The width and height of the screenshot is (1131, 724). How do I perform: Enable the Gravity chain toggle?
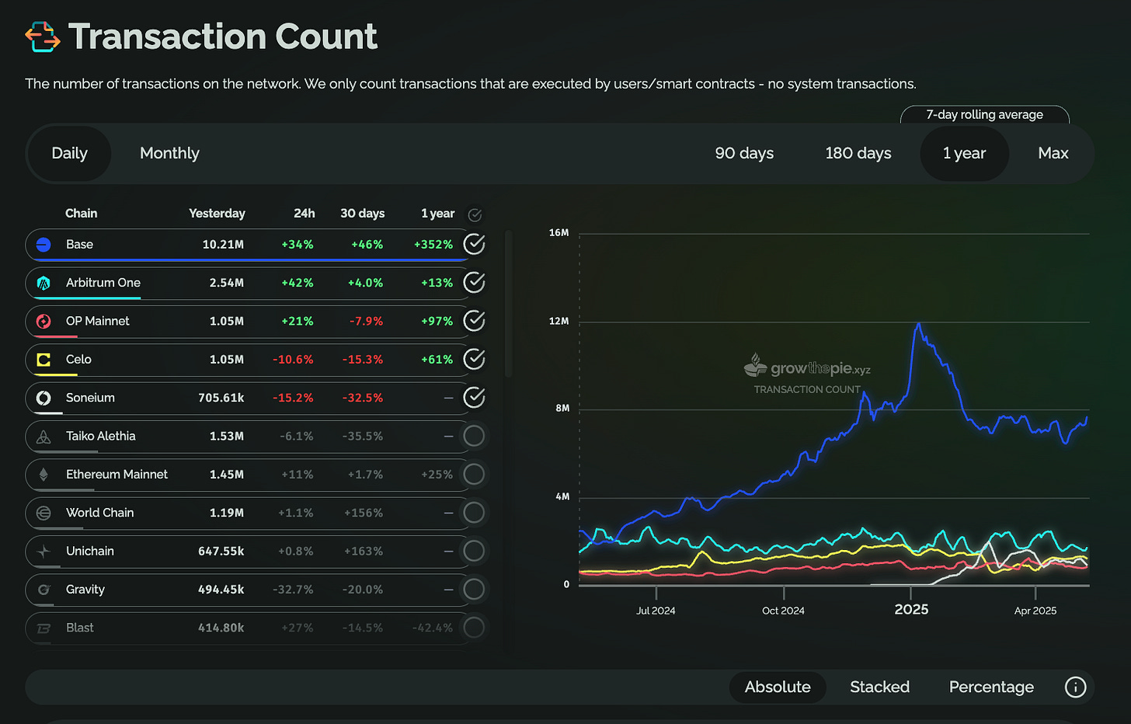[x=474, y=589]
